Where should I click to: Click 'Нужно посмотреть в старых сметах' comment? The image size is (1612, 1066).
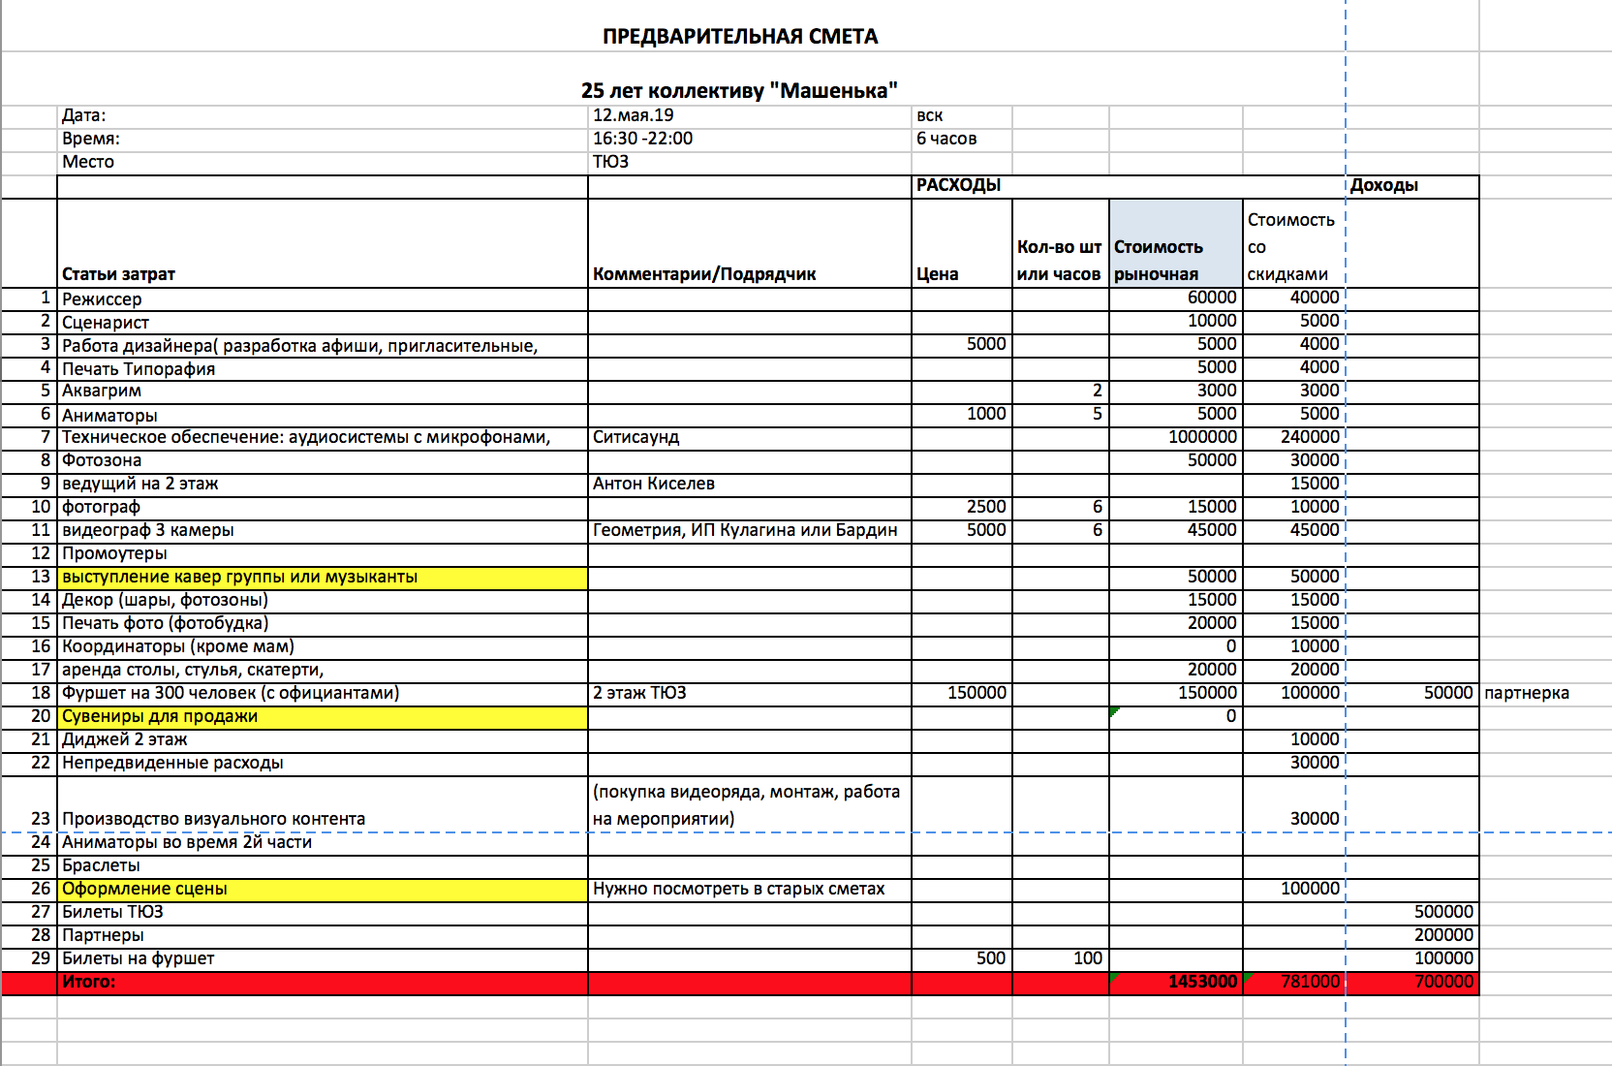click(x=750, y=890)
